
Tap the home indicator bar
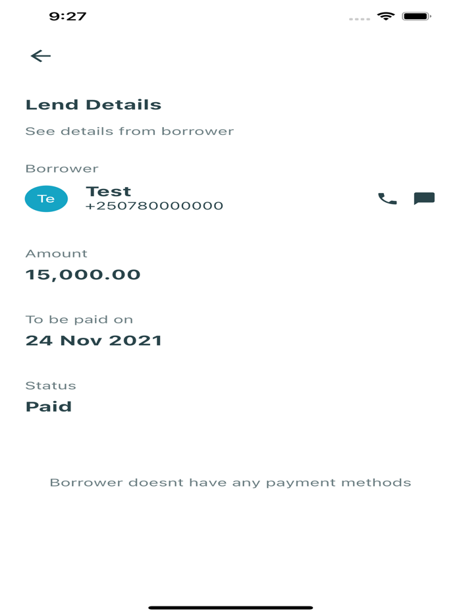click(x=230, y=607)
